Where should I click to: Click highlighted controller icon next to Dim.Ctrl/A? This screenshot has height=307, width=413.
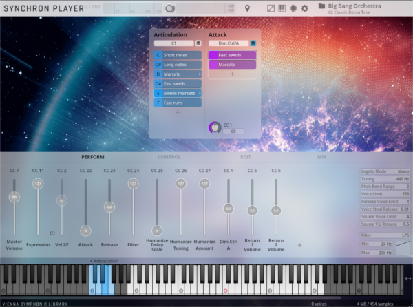[253, 43]
